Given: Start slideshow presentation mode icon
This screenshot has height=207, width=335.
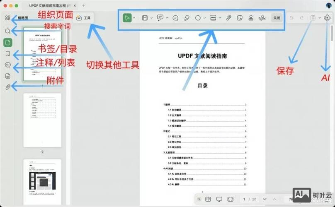Looking at the screenshot, I should pos(219,199).
